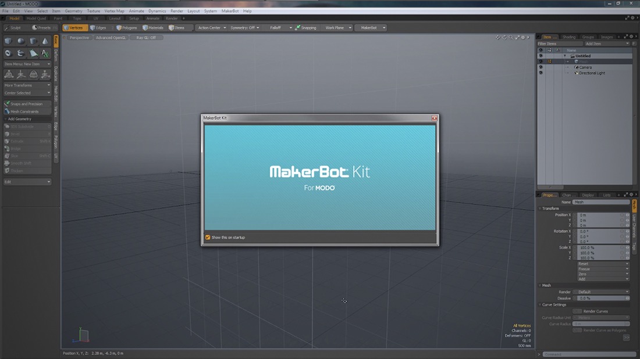Choose the Torus primitive tool
This screenshot has height=359, width=640.
[x=9, y=53]
